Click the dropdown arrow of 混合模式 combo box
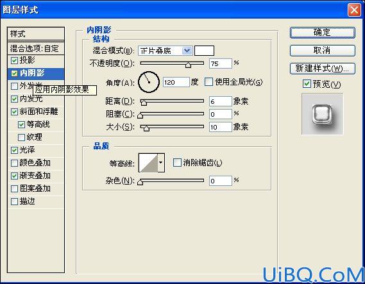 [187, 51]
